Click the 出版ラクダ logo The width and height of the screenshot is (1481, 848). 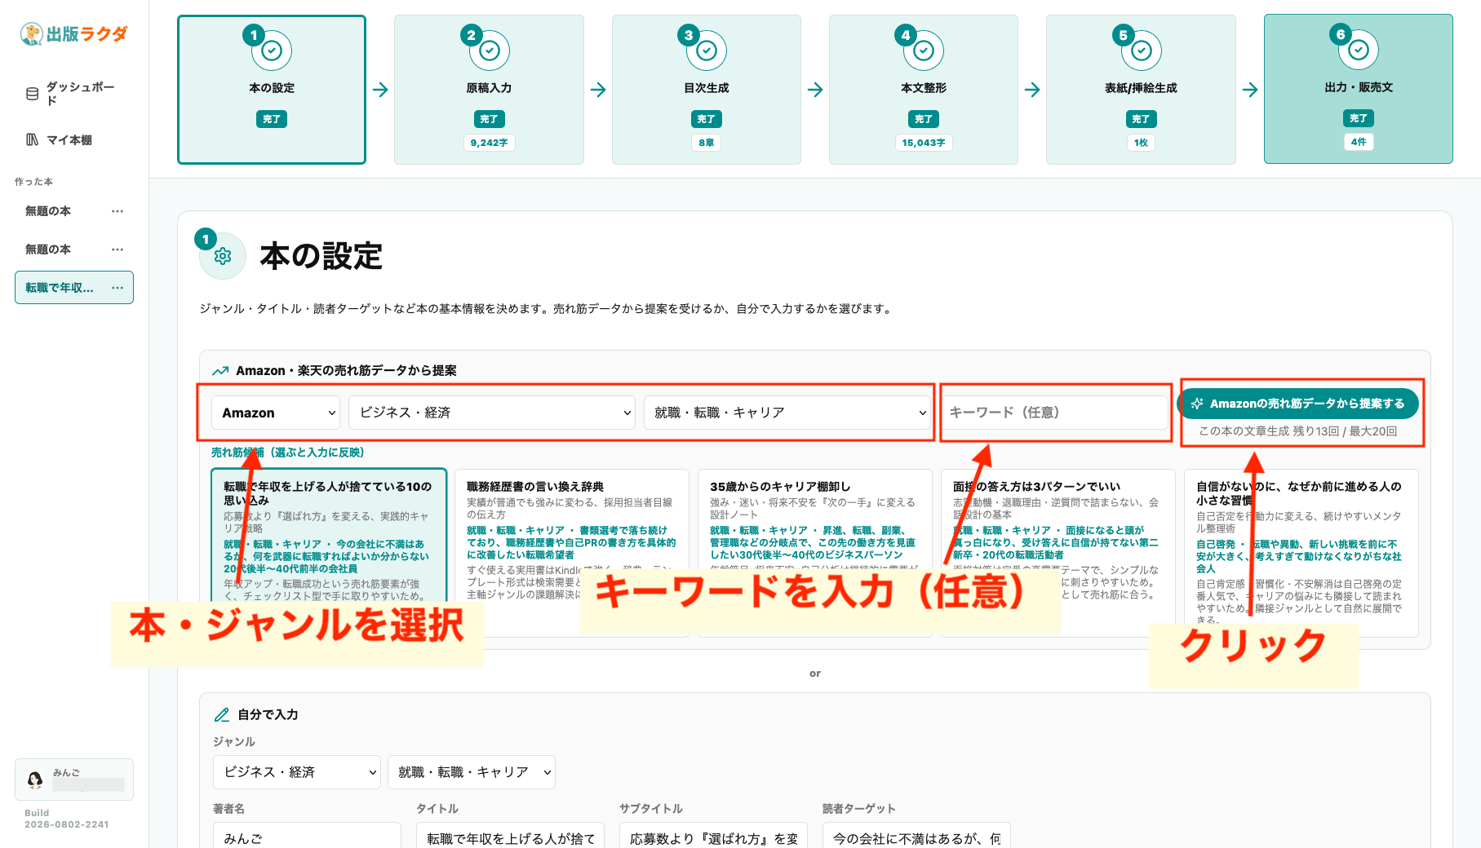(74, 34)
